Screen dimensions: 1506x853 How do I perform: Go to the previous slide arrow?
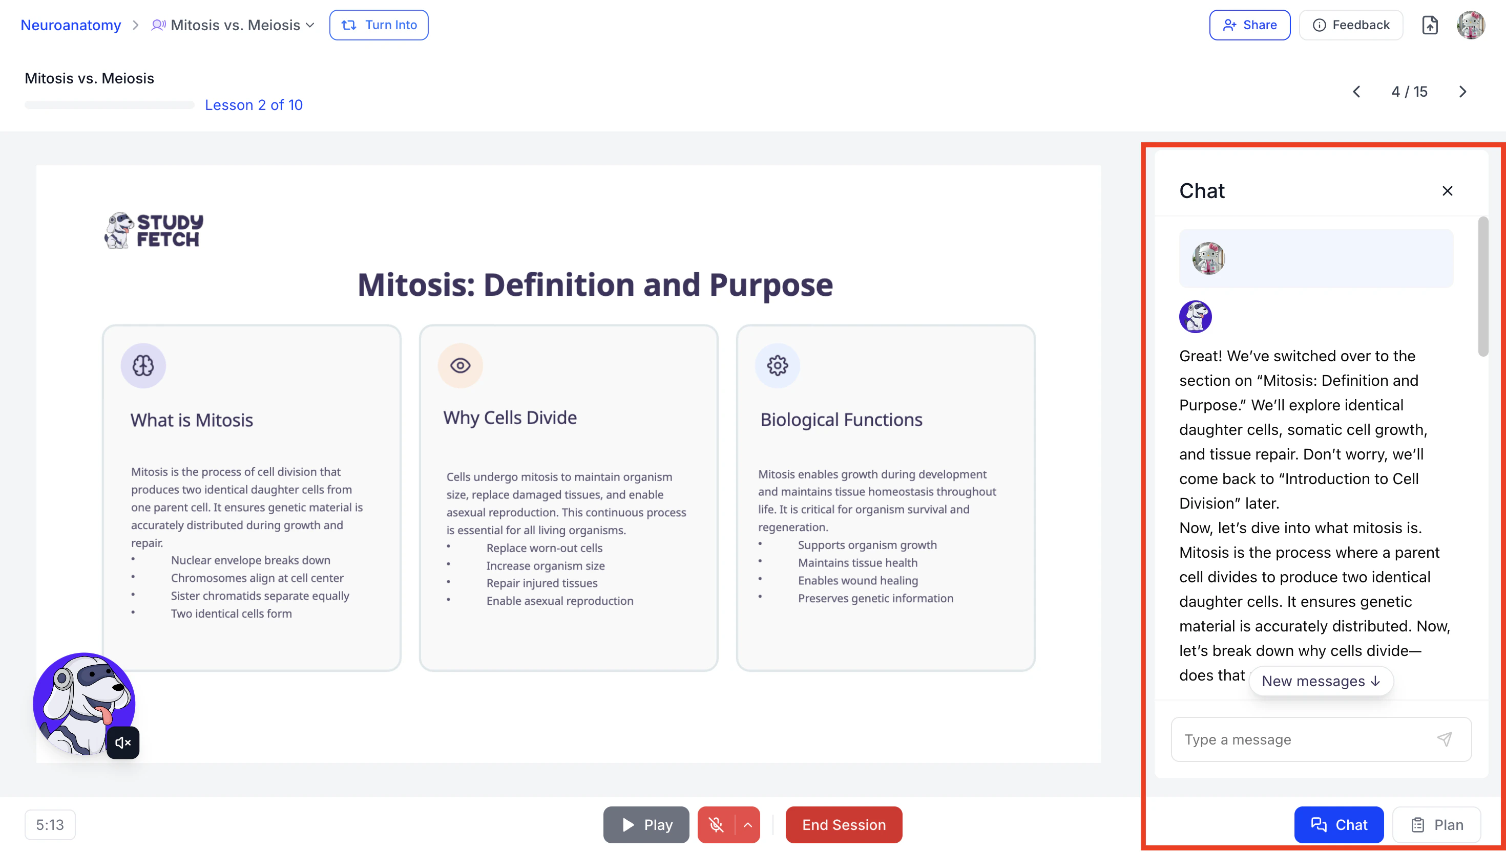[x=1356, y=92]
